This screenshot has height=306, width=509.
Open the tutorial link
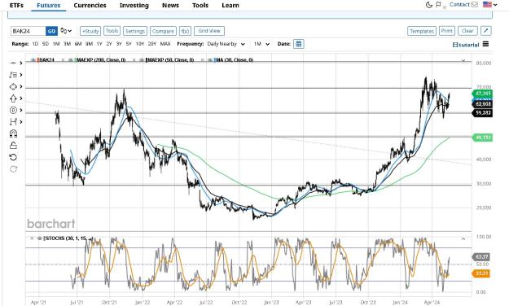(466, 45)
